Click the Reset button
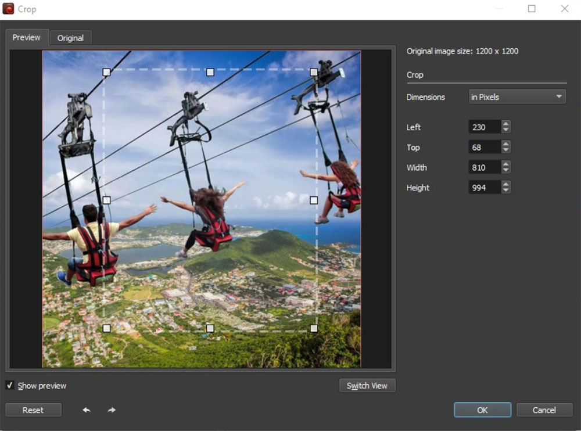 [33, 410]
